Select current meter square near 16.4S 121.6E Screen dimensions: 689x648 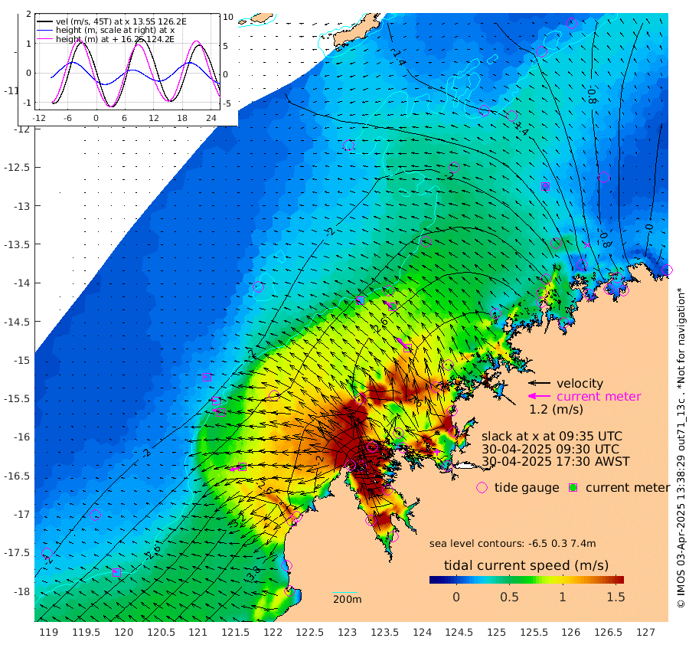click(x=242, y=467)
